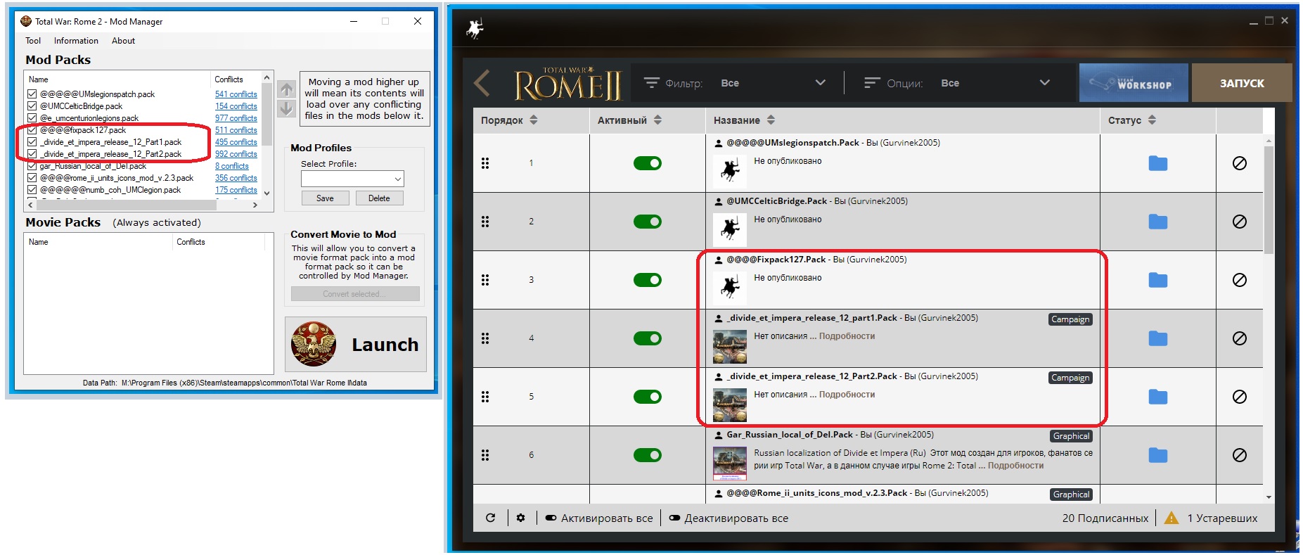Save the mod profile

pyautogui.click(x=325, y=198)
